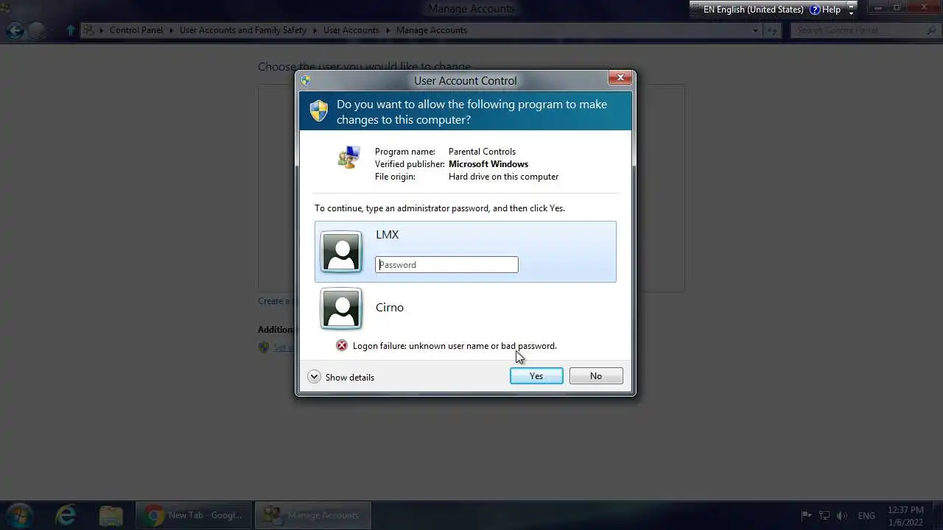Switch to Manage Accounts taskbar item

pyautogui.click(x=313, y=515)
